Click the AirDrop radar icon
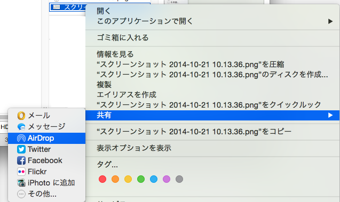This screenshot has width=340, height=202. (x=21, y=138)
